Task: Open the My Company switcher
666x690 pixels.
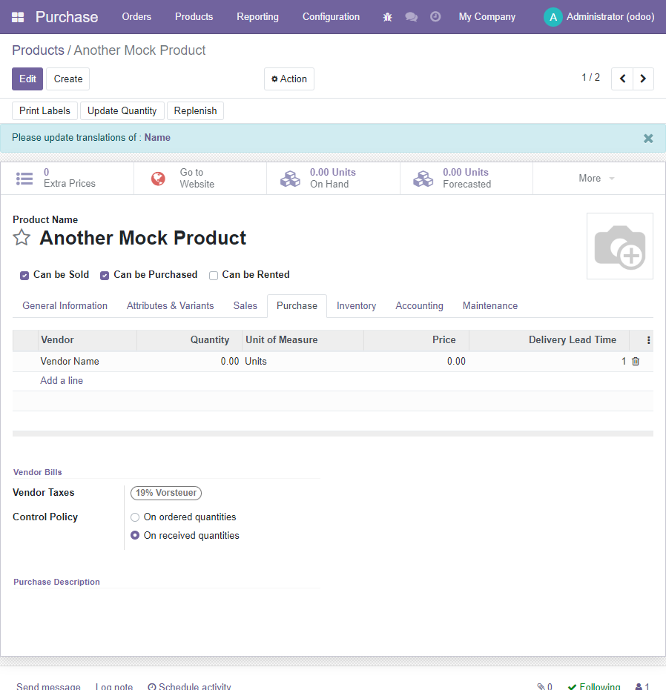Action: click(487, 17)
